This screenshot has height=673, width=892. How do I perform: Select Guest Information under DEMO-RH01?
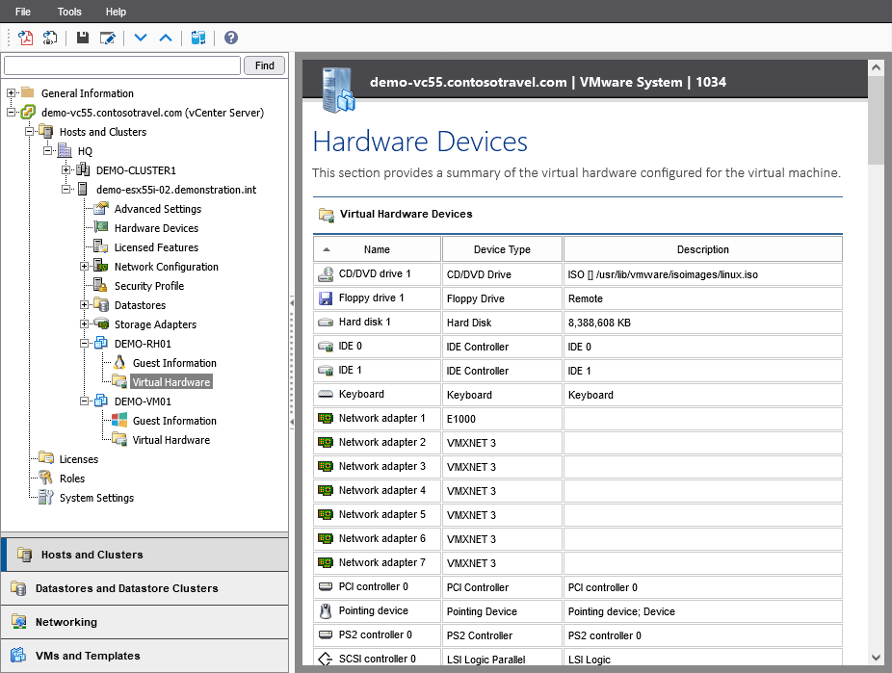[x=174, y=363]
